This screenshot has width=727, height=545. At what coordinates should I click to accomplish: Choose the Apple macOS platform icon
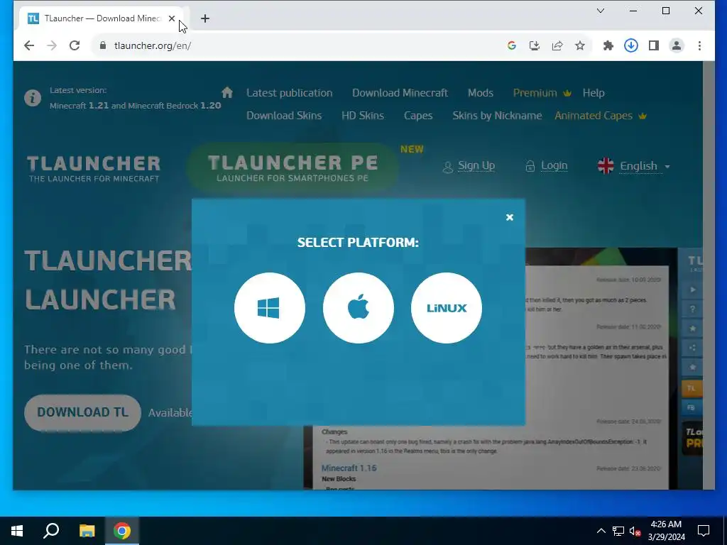coord(358,308)
